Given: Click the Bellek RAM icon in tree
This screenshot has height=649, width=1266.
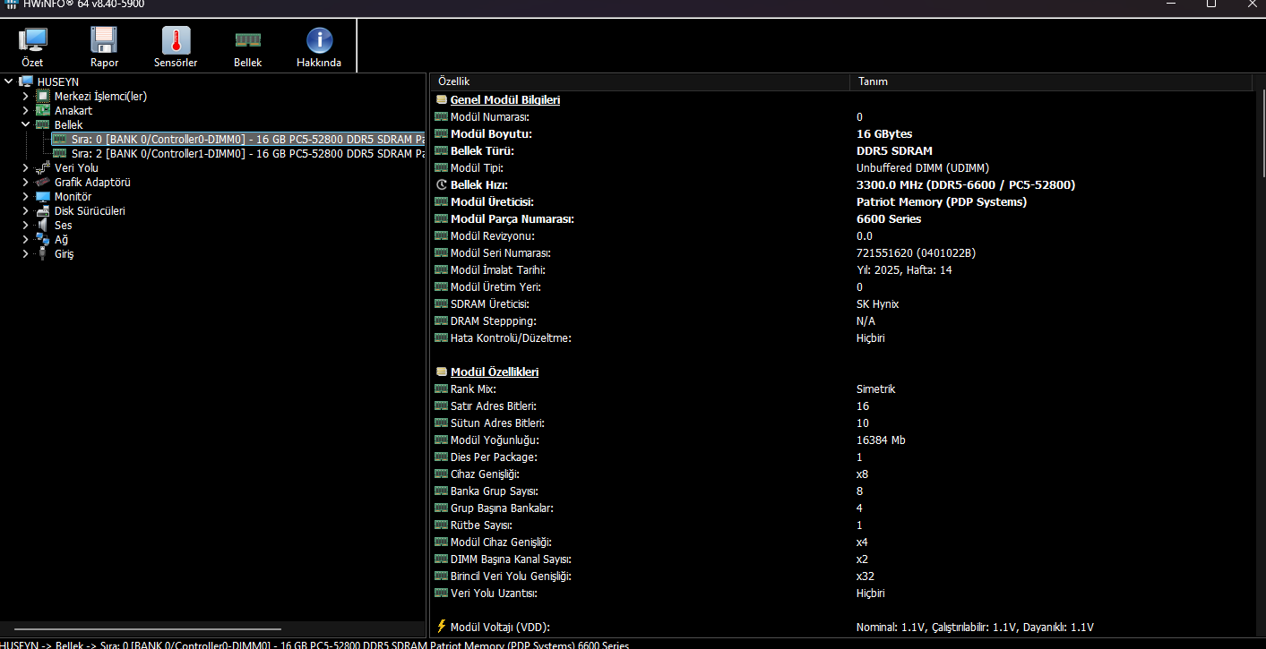Looking at the screenshot, I should point(43,124).
